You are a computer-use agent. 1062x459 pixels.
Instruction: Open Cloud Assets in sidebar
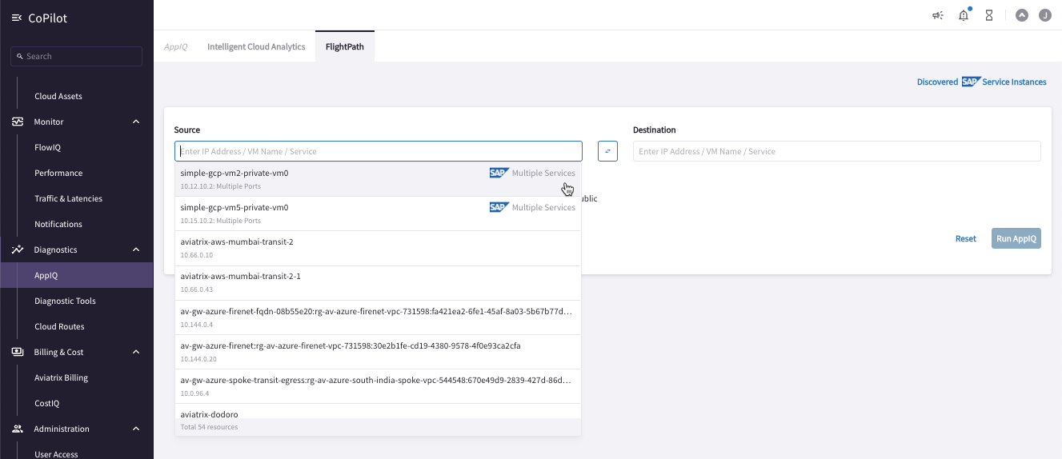[58, 96]
